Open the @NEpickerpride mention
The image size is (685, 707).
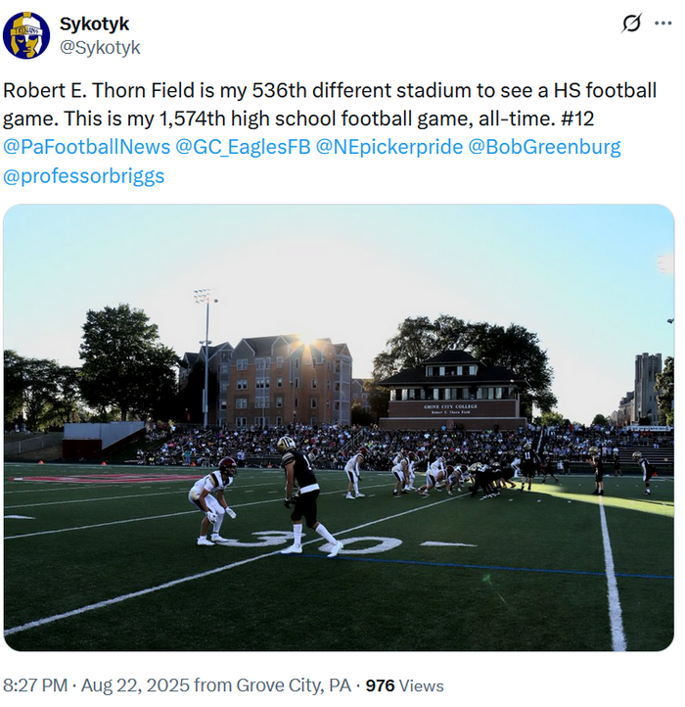[388, 147]
